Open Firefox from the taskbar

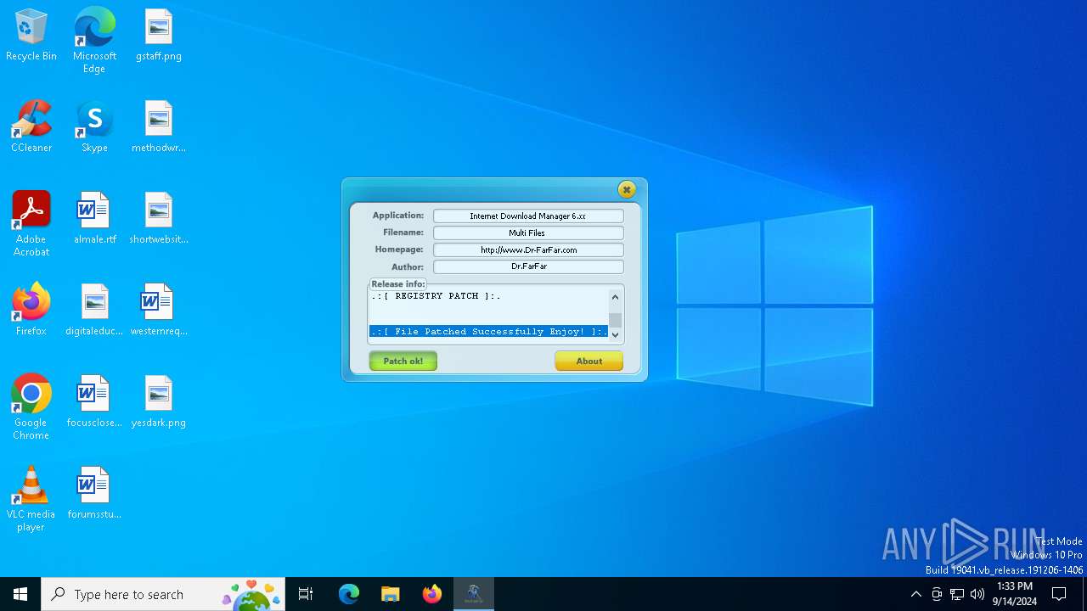432,594
